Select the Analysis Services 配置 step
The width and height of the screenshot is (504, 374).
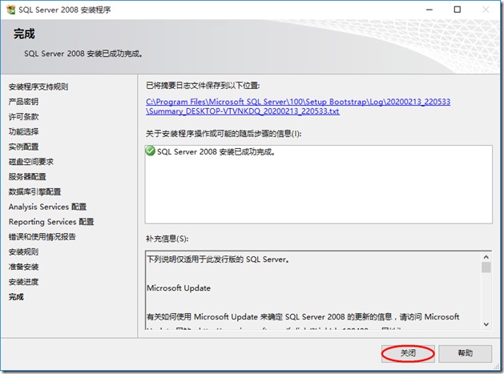tap(47, 207)
